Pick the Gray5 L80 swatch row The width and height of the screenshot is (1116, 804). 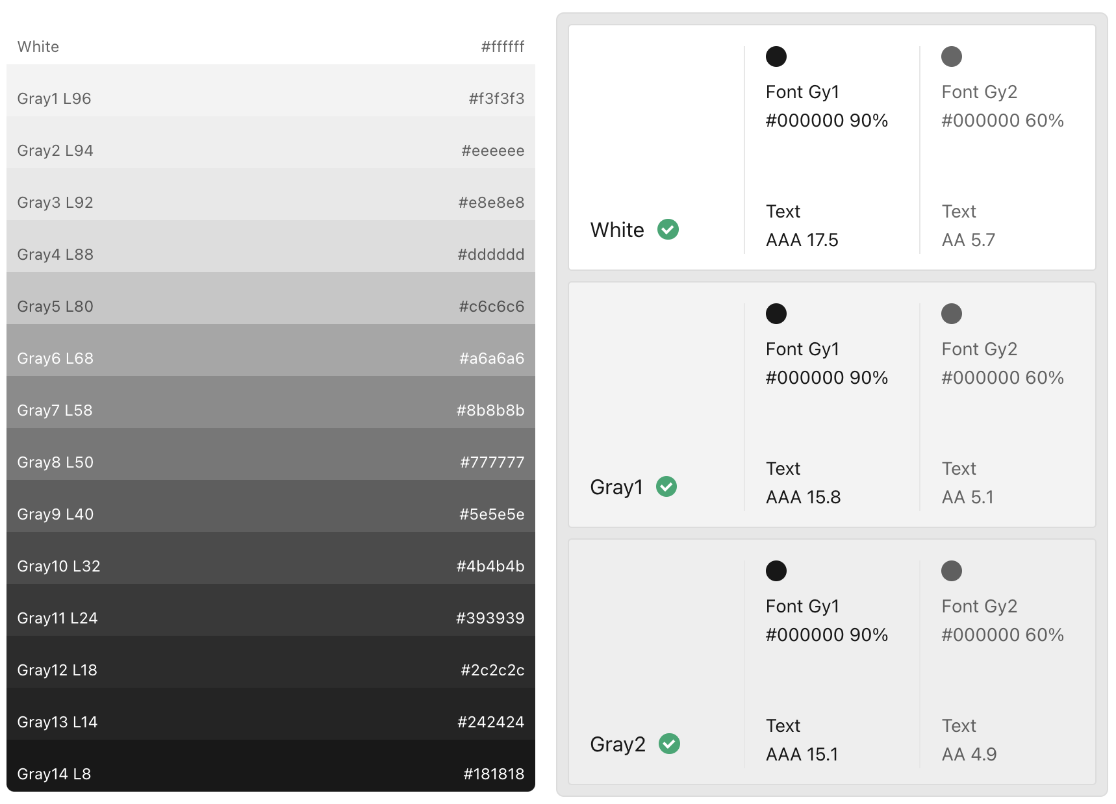pyautogui.click(x=271, y=298)
